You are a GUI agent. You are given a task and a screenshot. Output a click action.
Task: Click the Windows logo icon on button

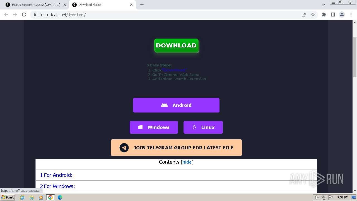tap(141, 127)
